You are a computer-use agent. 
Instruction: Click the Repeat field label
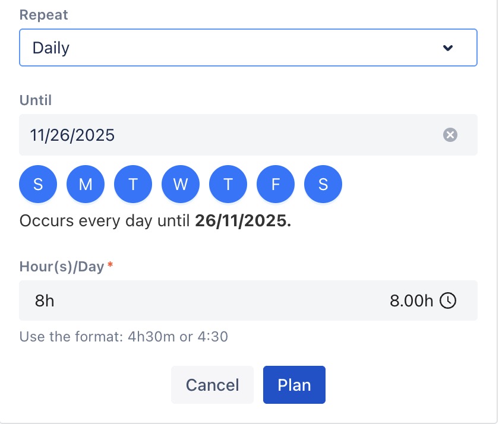44,15
